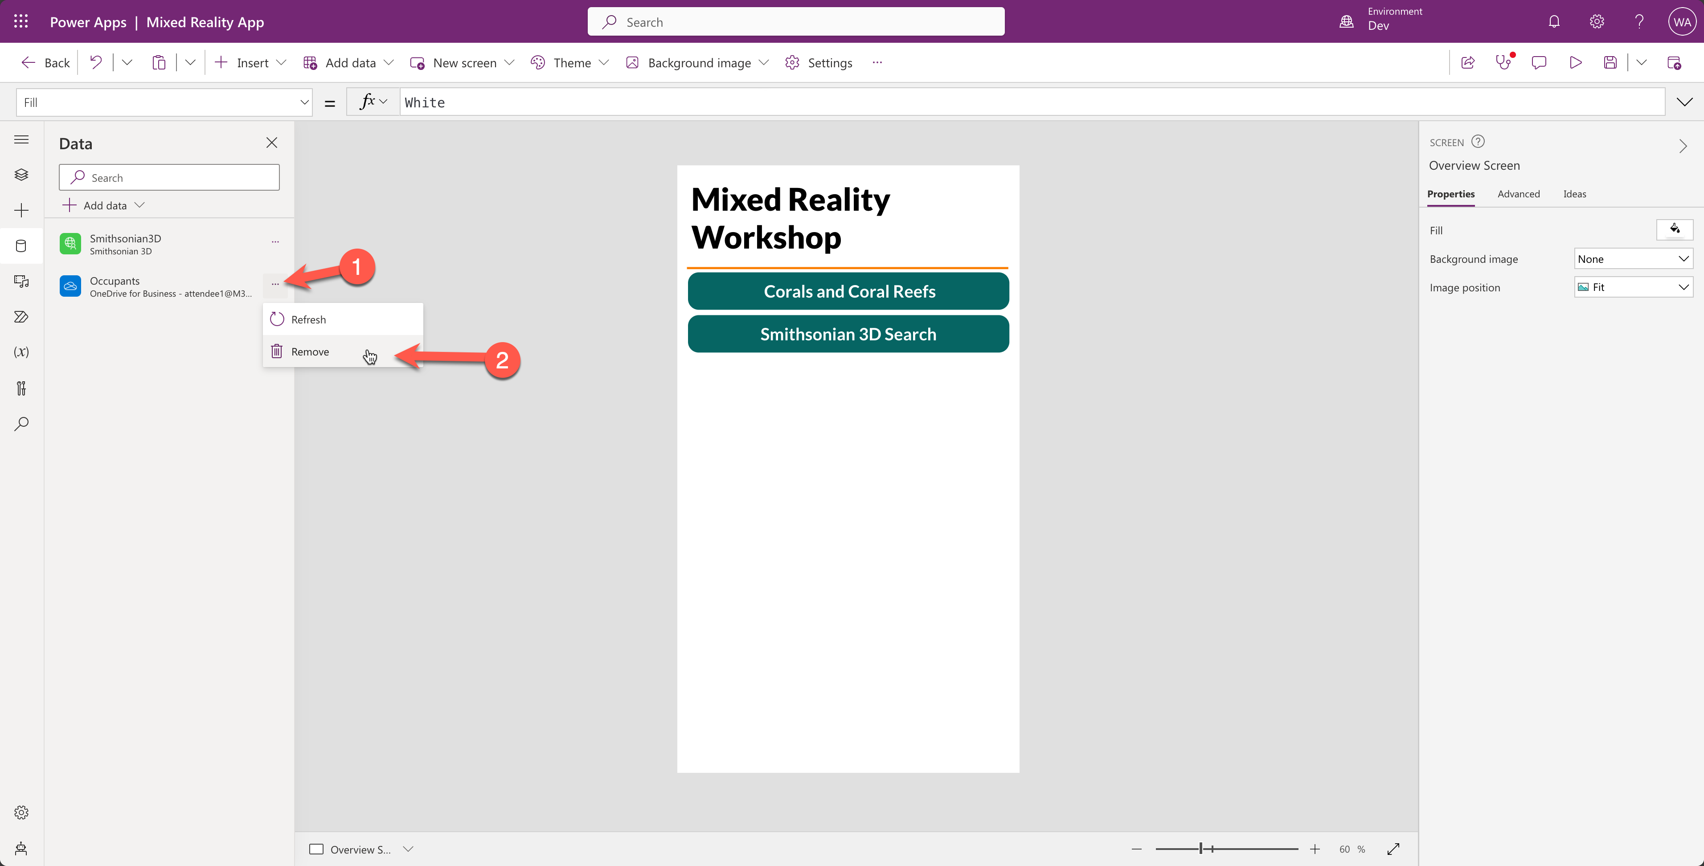Open the Media icon in left rail

(x=21, y=282)
